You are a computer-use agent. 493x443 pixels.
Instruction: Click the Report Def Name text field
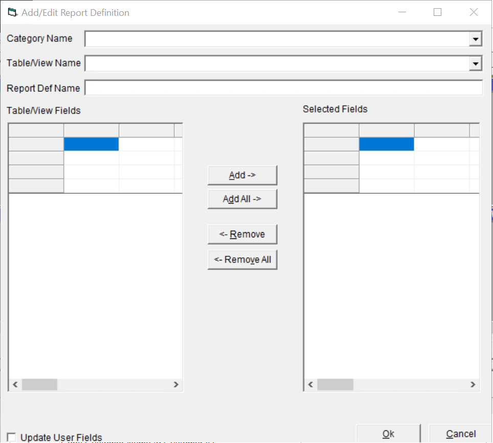[x=283, y=88]
